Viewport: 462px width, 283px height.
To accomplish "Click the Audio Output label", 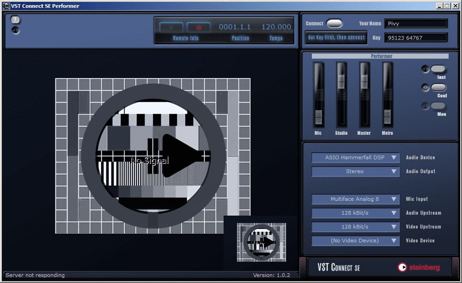I will [x=420, y=171].
